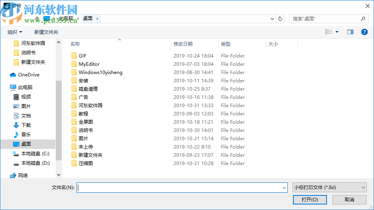Click the sidebar scroll up arrow

(x=59, y=42)
